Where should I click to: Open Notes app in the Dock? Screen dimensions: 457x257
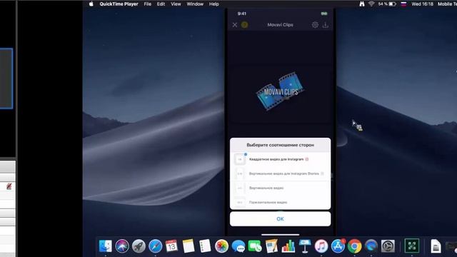coord(189,246)
